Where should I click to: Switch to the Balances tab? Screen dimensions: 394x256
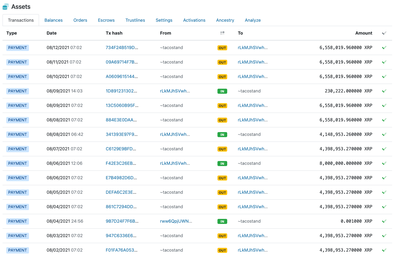click(x=53, y=20)
